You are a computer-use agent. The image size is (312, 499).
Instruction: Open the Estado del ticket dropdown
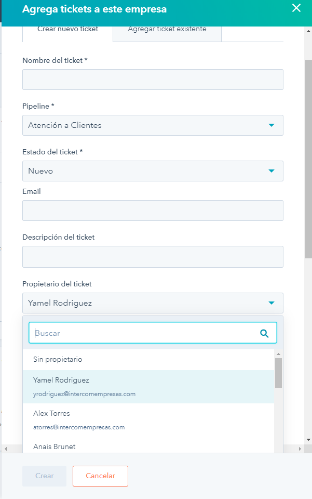point(153,171)
